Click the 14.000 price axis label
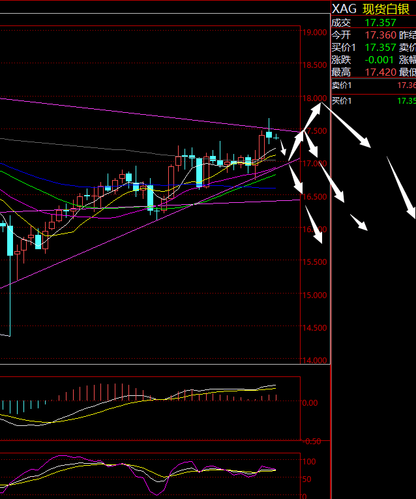The image size is (416, 499). [x=314, y=360]
